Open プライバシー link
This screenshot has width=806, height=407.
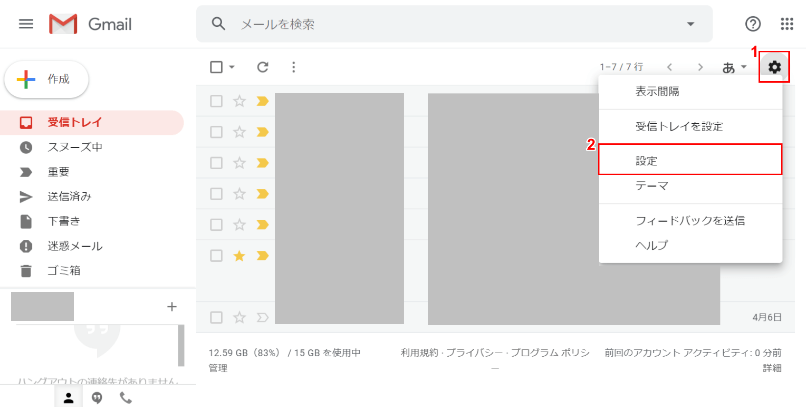pyautogui.click(x=474, y=353)
